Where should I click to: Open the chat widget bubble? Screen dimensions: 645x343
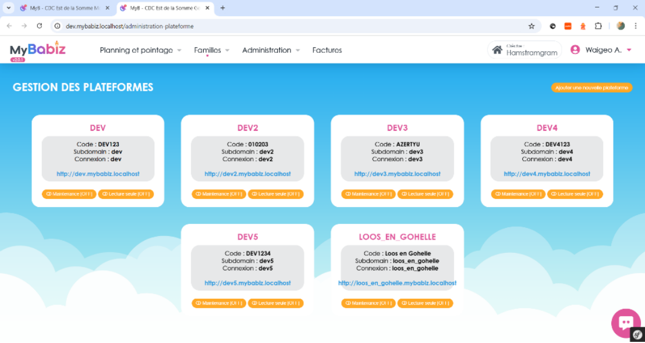point(625,323)
